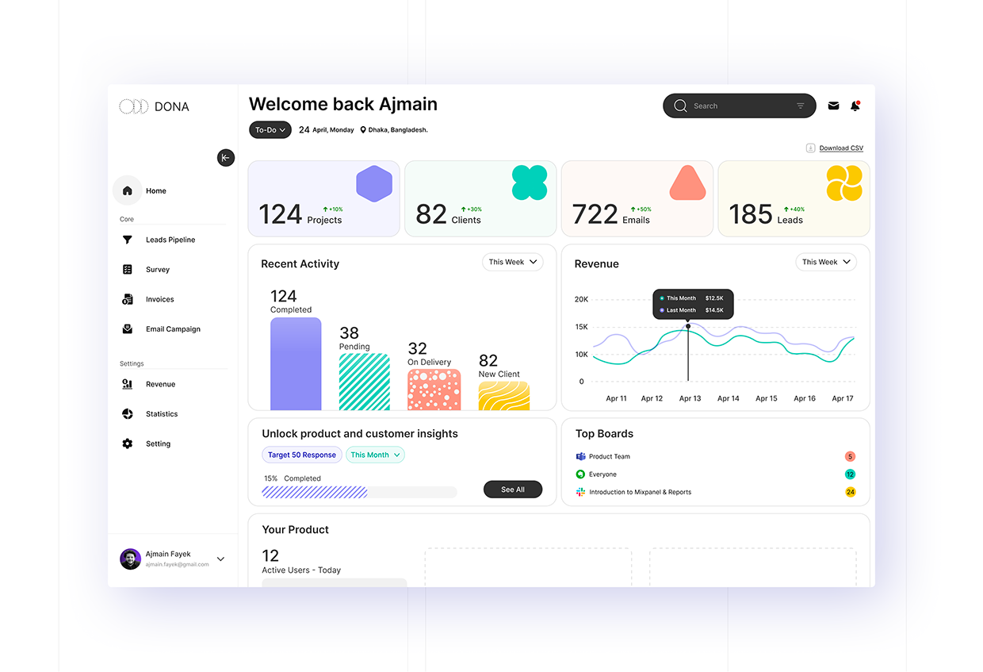
Task: Open the Survey section
Action: 158,269
